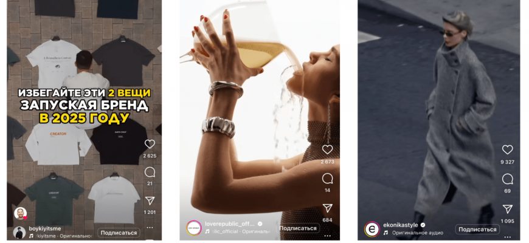Like the boykiyitsme reel with 2 625 likes
The image size is (529, 243).
[x=150, y=144]
